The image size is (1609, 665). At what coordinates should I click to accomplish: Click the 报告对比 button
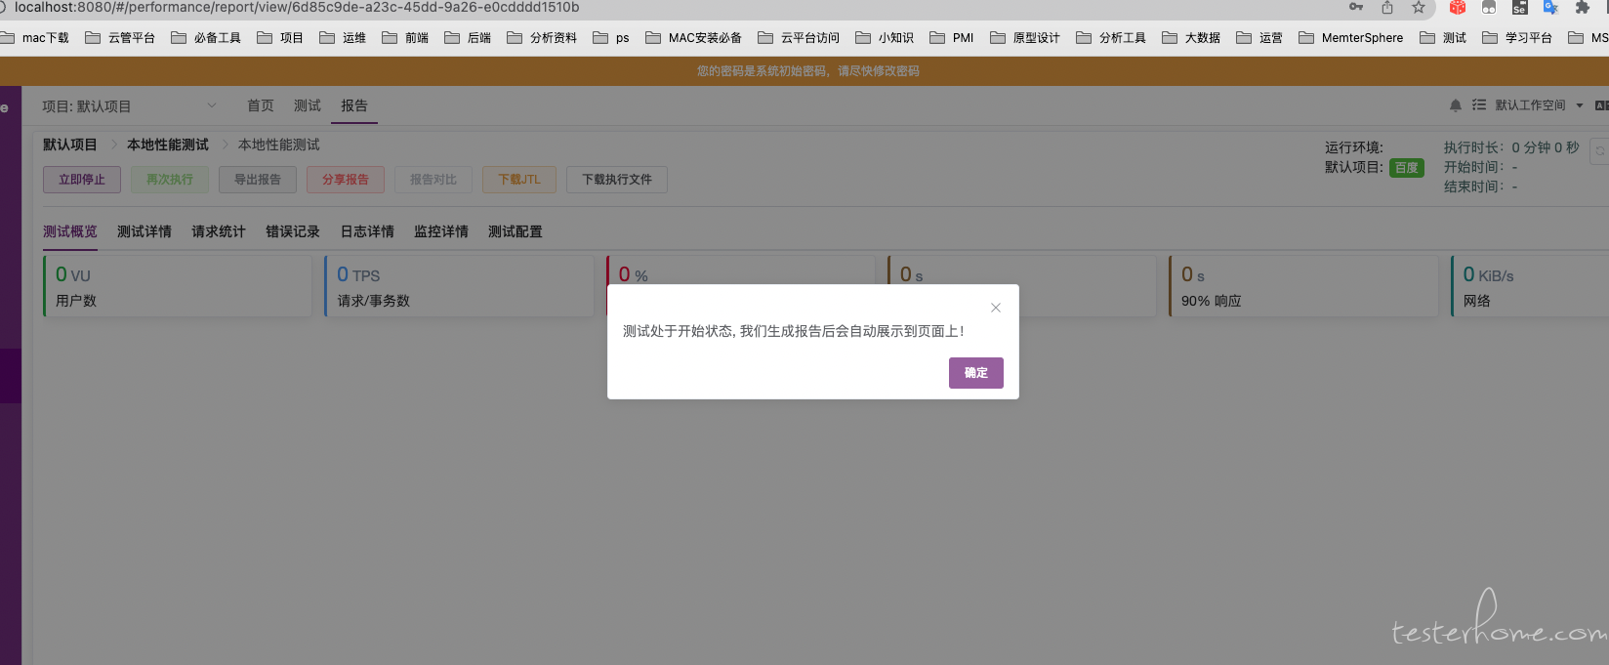coord(433,180)
